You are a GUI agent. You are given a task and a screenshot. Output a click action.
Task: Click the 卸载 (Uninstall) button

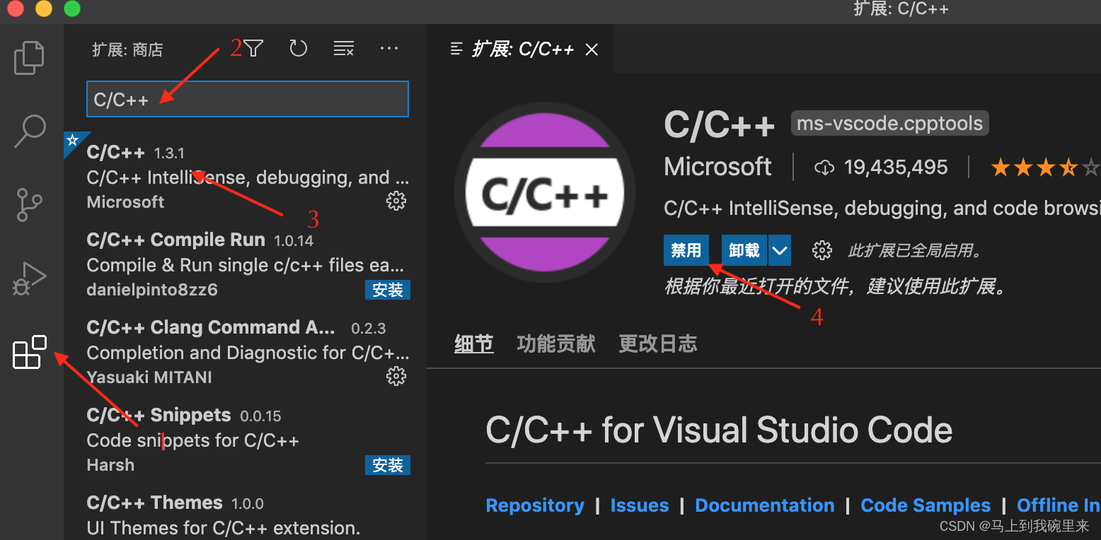point(744,250)
